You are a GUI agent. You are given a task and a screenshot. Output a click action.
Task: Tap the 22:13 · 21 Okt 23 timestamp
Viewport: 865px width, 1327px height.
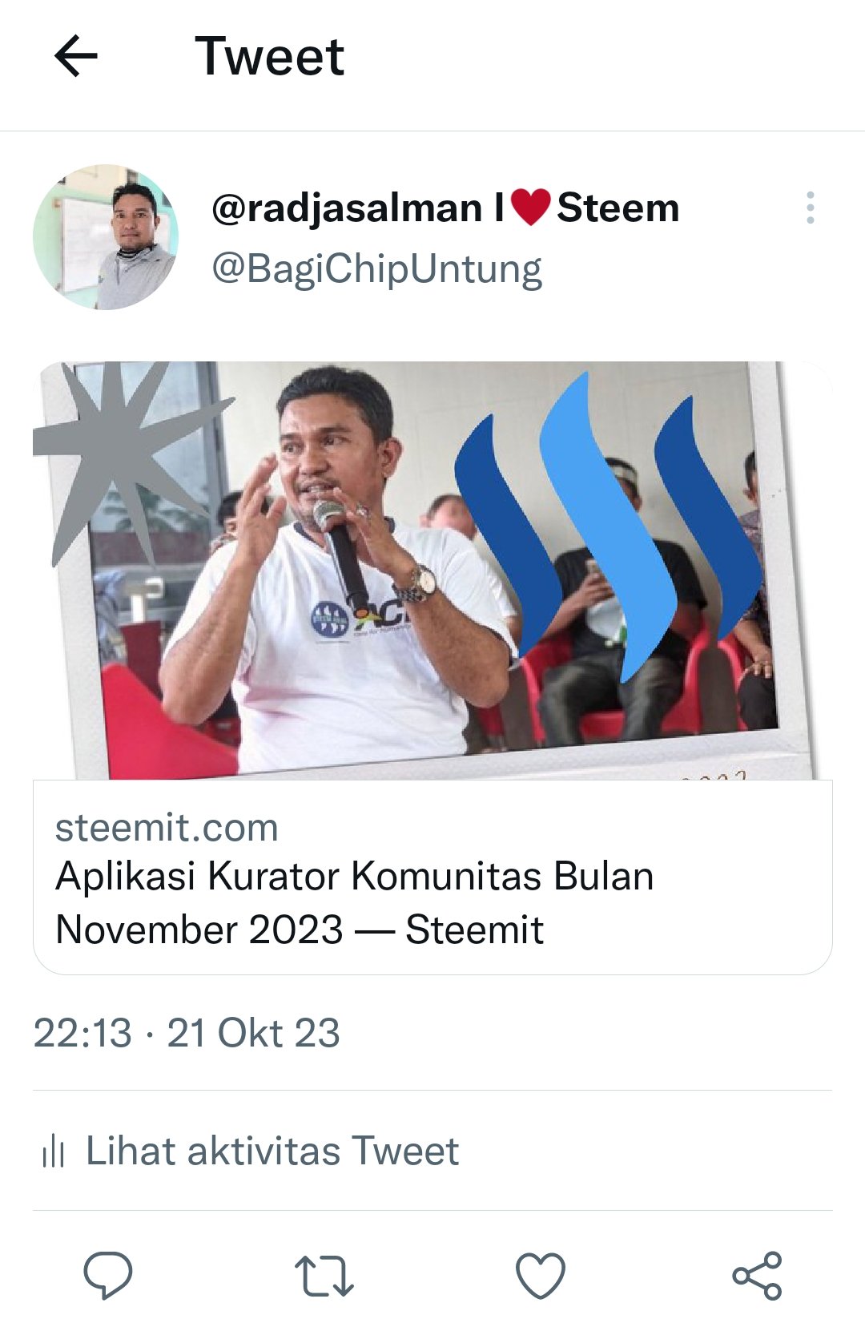point(187,1033)
